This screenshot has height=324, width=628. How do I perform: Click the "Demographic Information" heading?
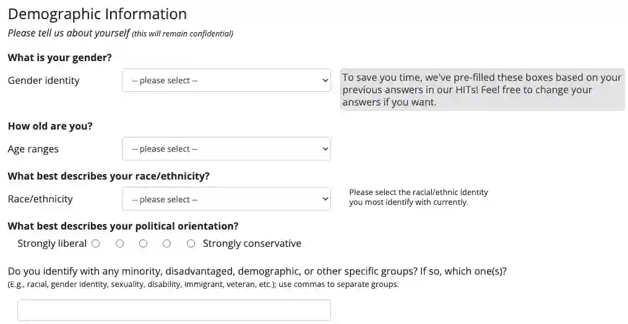coord(97,14)
